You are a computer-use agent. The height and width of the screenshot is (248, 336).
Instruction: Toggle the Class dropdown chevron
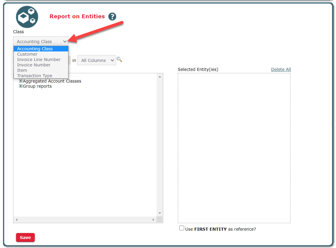pyautogui.click(x=65, y=42)
